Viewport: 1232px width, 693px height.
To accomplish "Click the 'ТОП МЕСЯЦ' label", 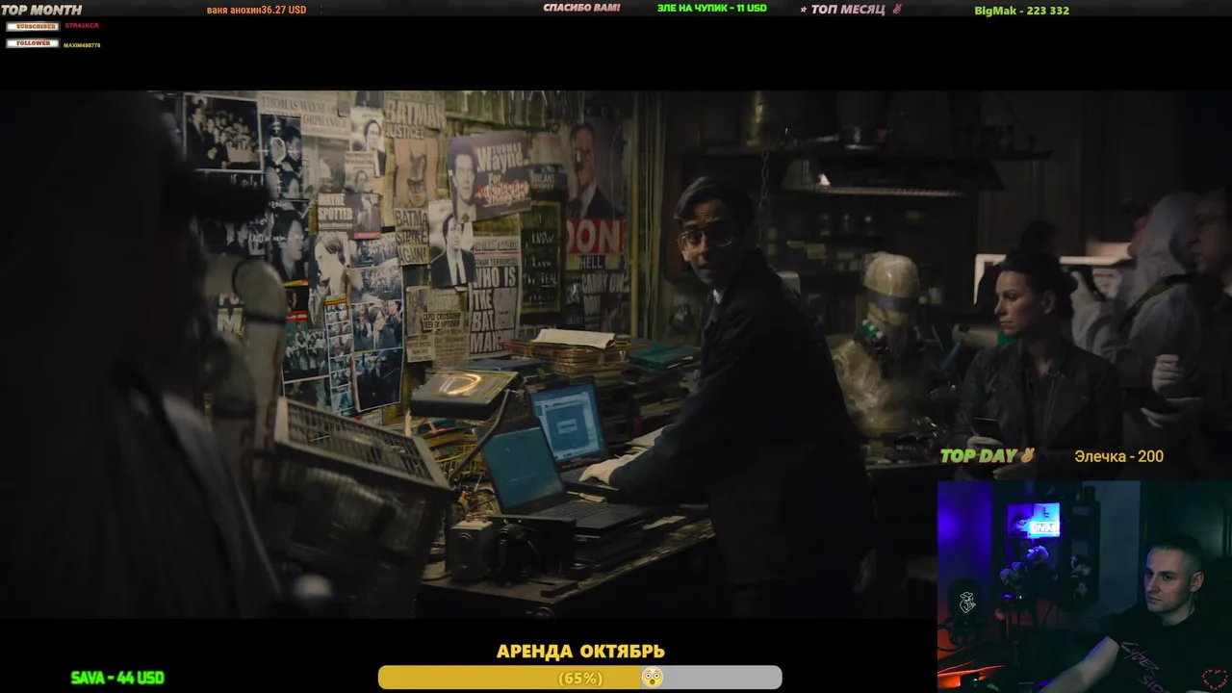I will [848, 10].
